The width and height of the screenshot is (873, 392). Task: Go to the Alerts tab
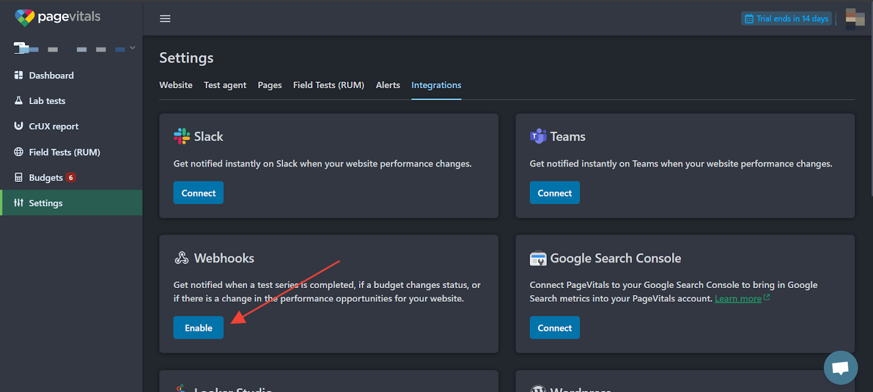tap(388, 85)
